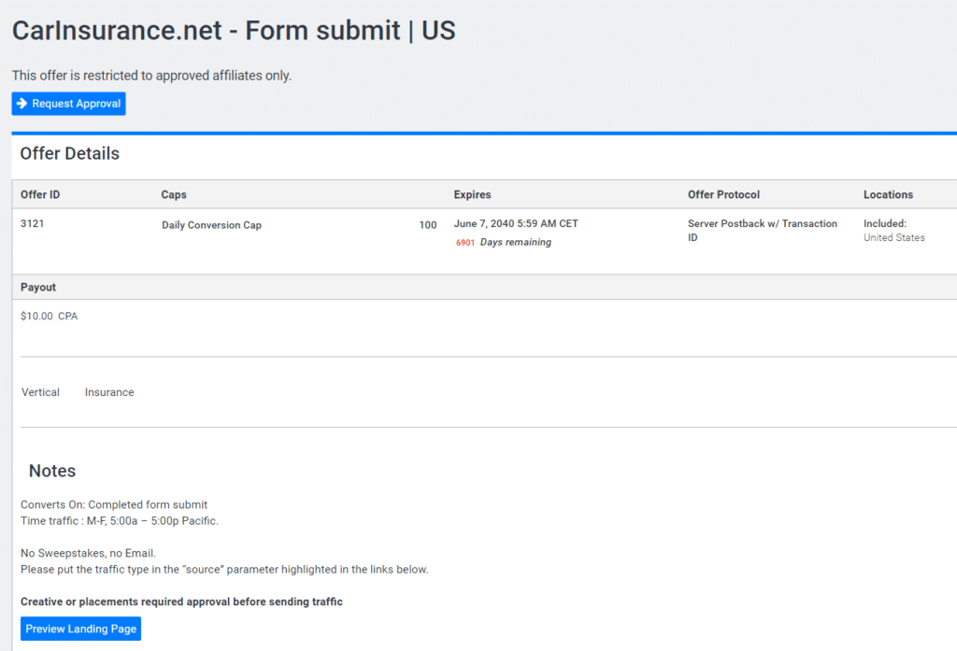This screenshot has width=957, height=651.
Task: Click the Offer ID column header
Action: pos(40,194)
